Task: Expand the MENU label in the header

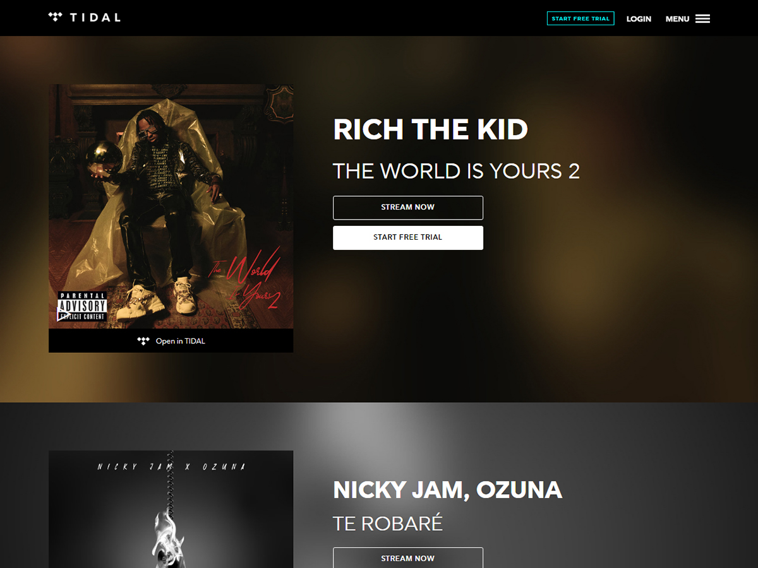Action: (x=677, y=19)
